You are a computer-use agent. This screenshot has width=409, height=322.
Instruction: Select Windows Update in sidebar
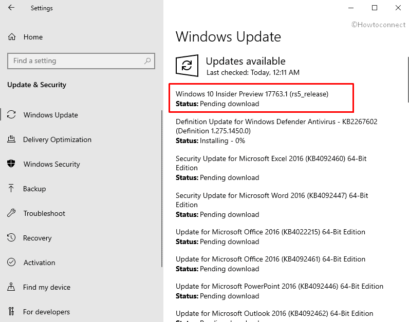pos(50,115)
